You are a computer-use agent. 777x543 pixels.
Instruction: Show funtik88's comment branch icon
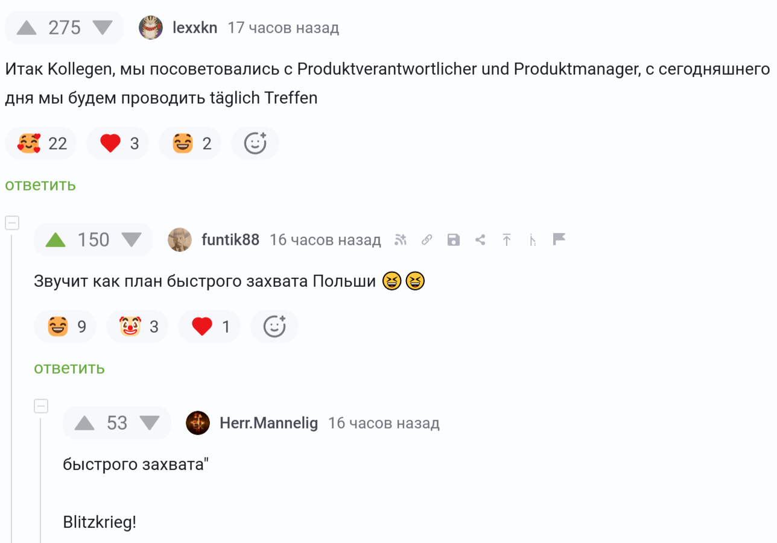533,240
